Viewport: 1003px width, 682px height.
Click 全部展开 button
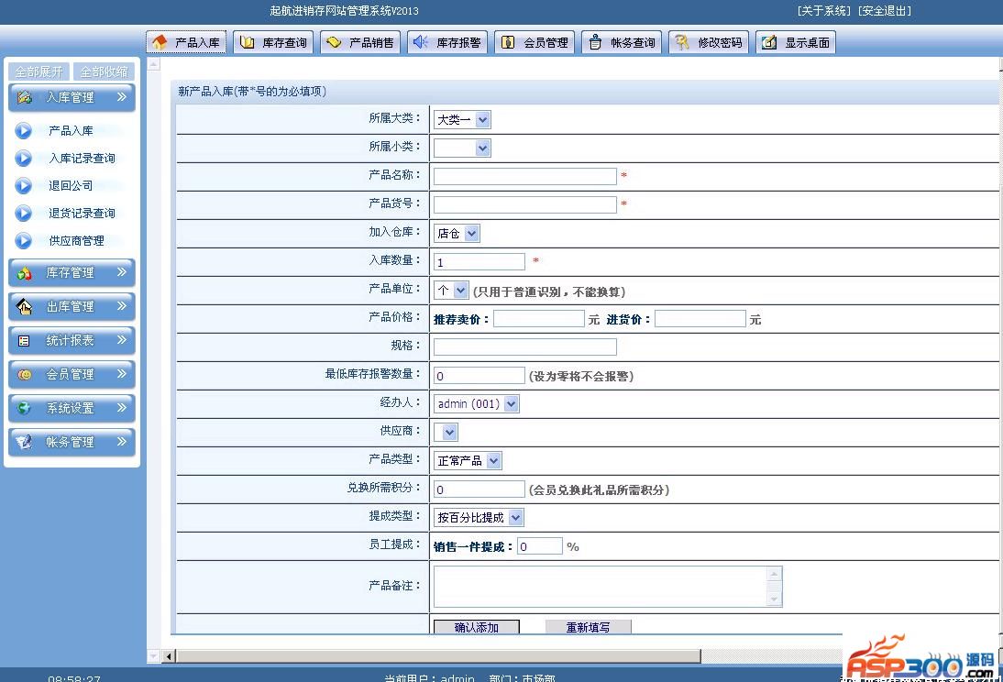[x=39, y=71]
